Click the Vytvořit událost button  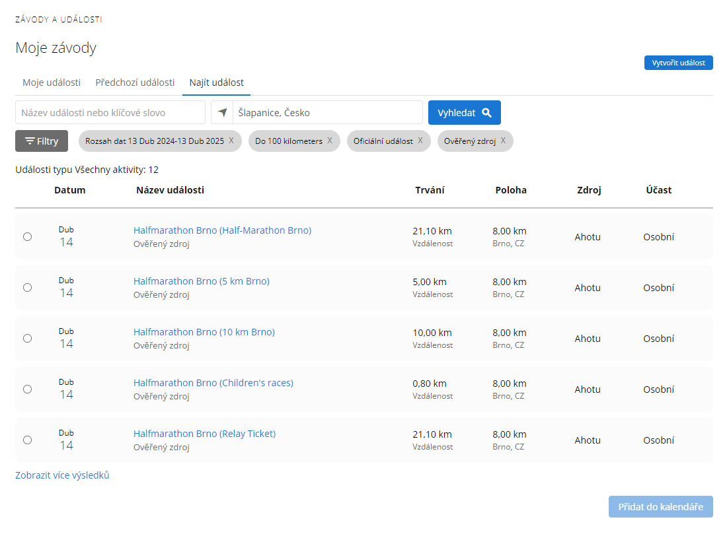[678, 63]
